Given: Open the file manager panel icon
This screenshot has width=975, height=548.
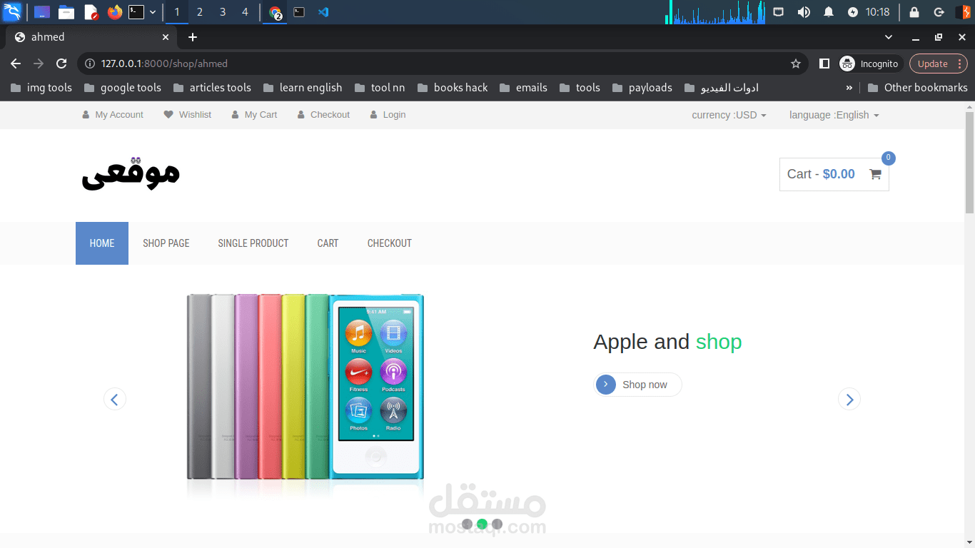Looking at the screenshot, I should click(x=66, y=12).
